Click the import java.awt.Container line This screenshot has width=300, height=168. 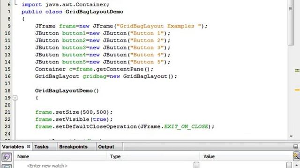tap(65, 4)
